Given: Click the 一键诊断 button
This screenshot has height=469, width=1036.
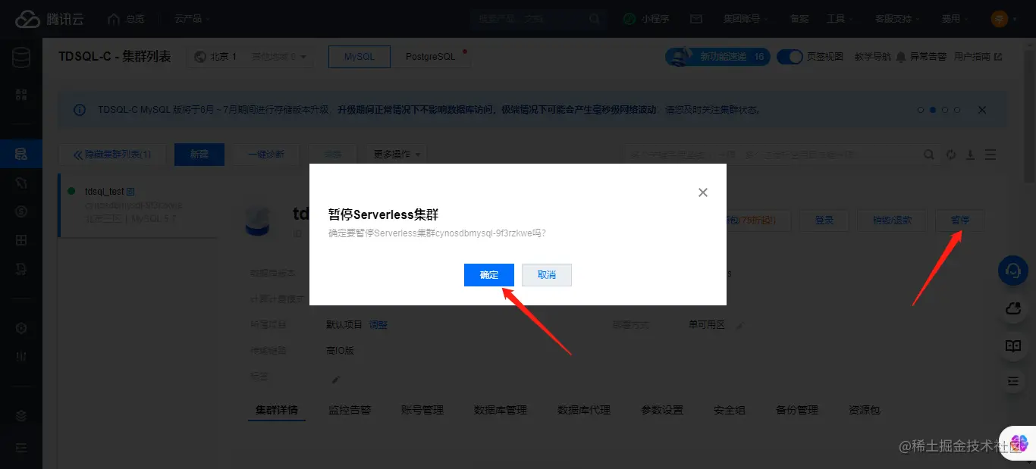Looking at the screenshot, I should (x=266, y=155).
